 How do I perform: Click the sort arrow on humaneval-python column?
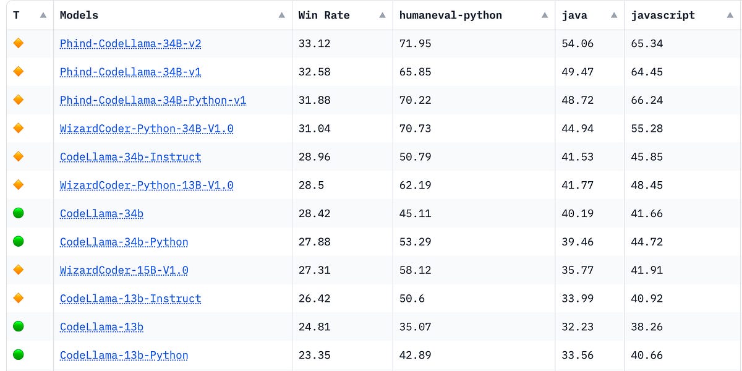[x=544, y=15]
